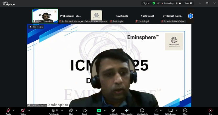This screenshot has height=115, width=218.
Task: Unmute microphone with the Audio button
Action: [8, 112]
